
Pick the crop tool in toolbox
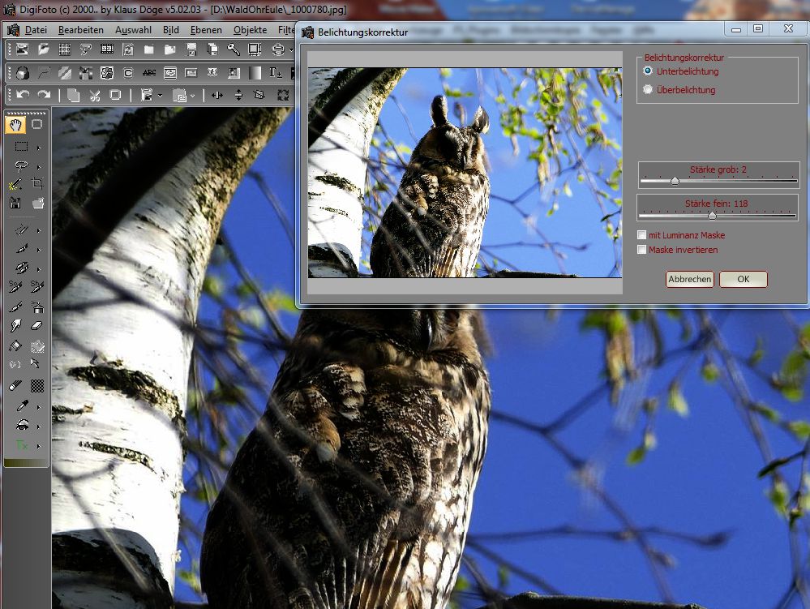pyautogui.click(x=36, y=184)
